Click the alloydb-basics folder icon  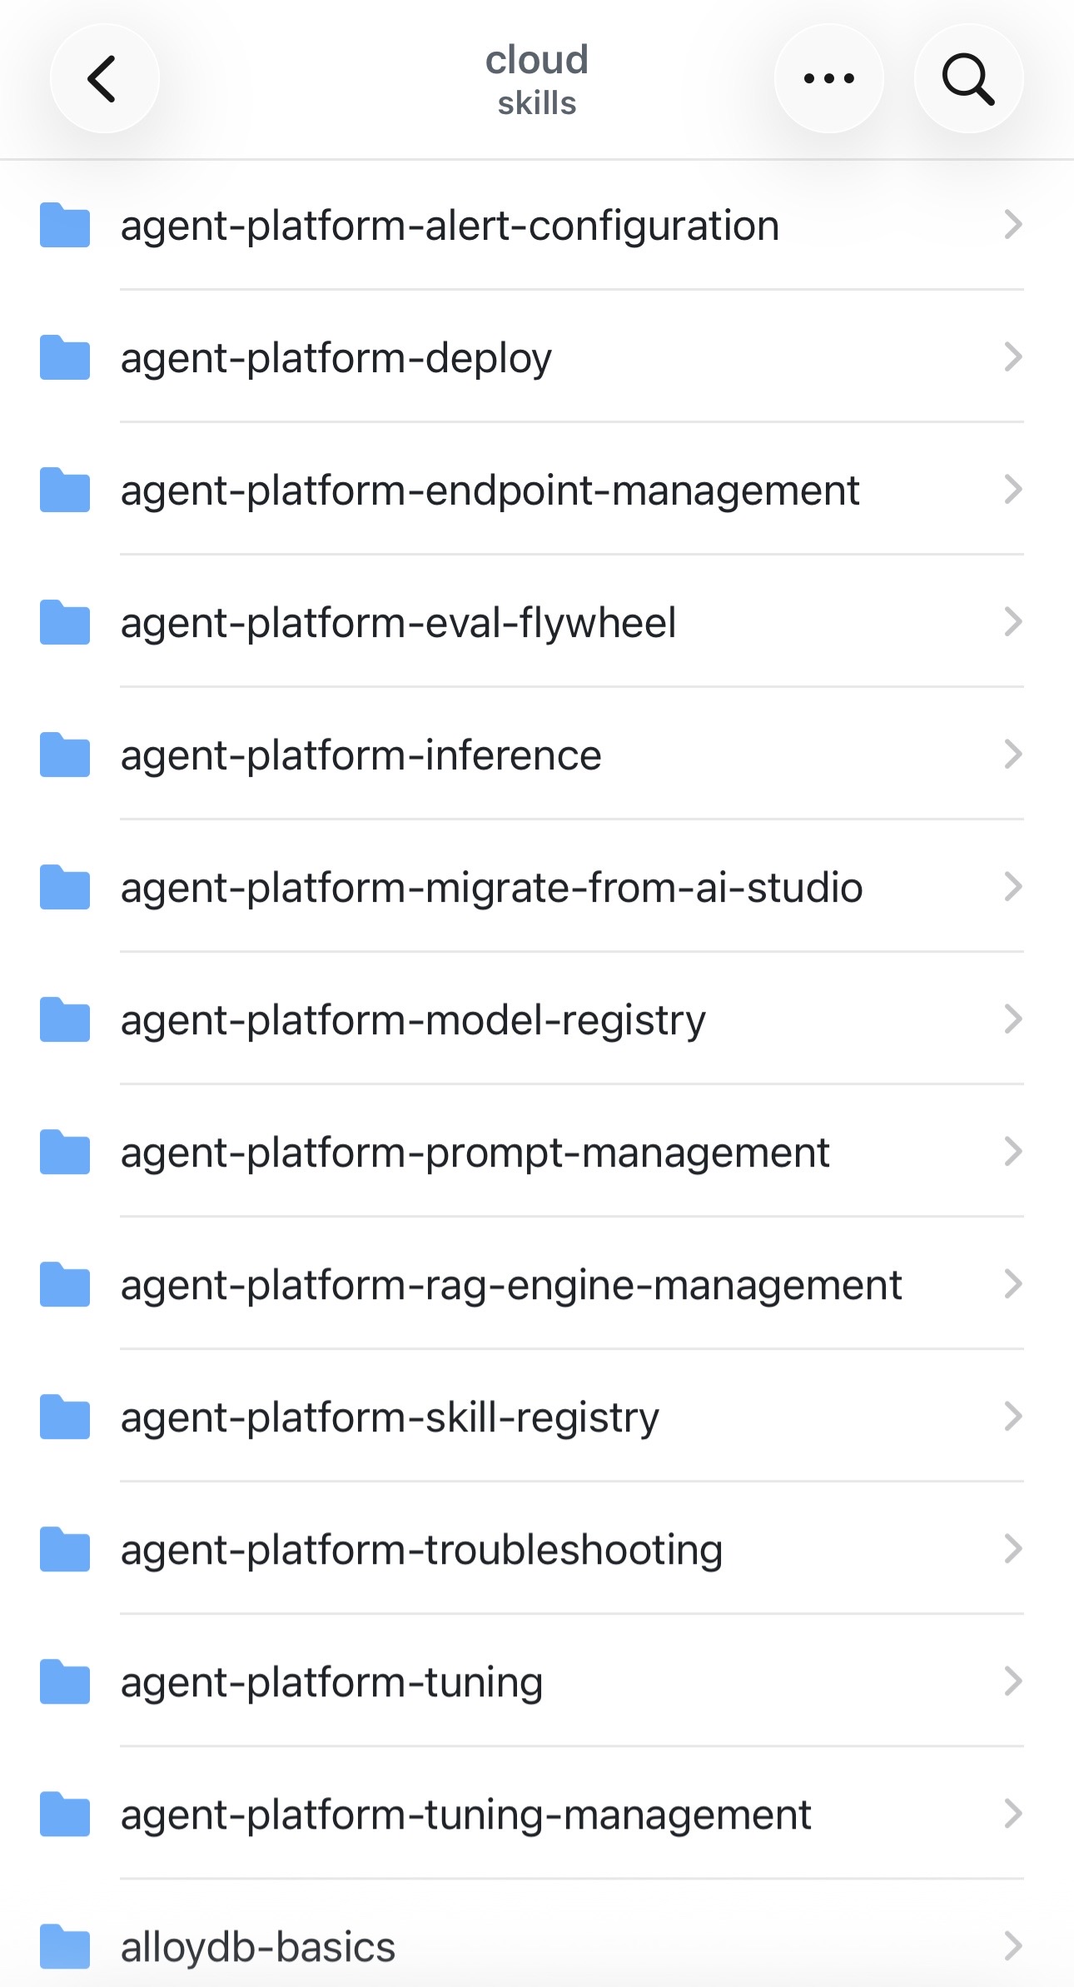[65, 1946]
